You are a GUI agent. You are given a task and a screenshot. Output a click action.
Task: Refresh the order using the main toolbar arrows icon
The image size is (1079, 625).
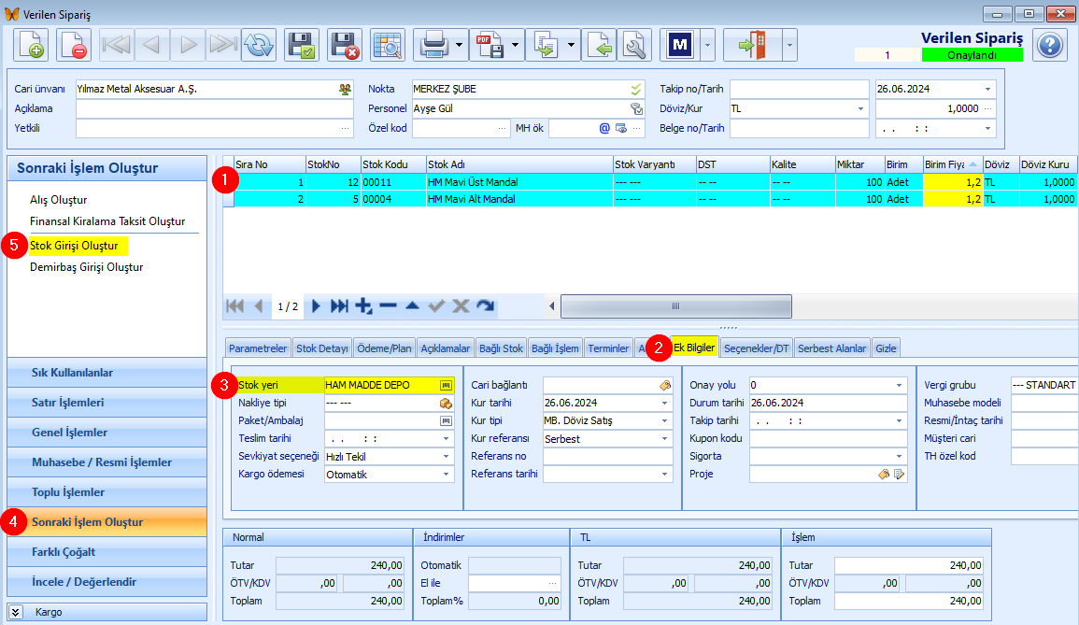click(259, 46)
